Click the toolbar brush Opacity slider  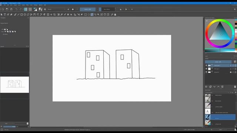pyautogui.click(x=88, y=9)
